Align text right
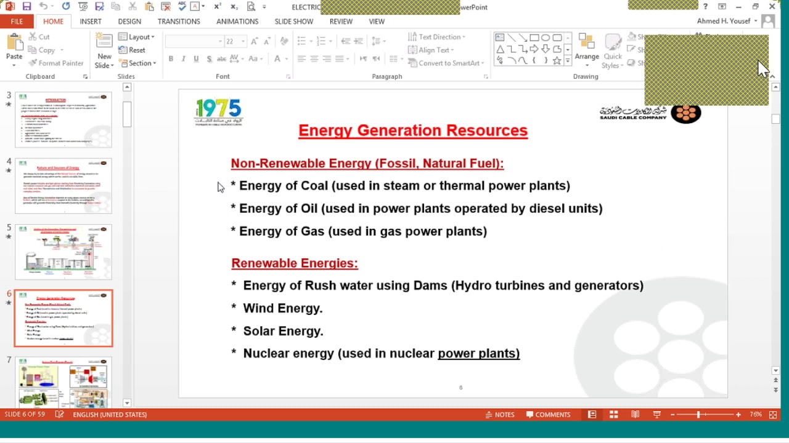The image size is (789, 443). click(x=327, y=59)
